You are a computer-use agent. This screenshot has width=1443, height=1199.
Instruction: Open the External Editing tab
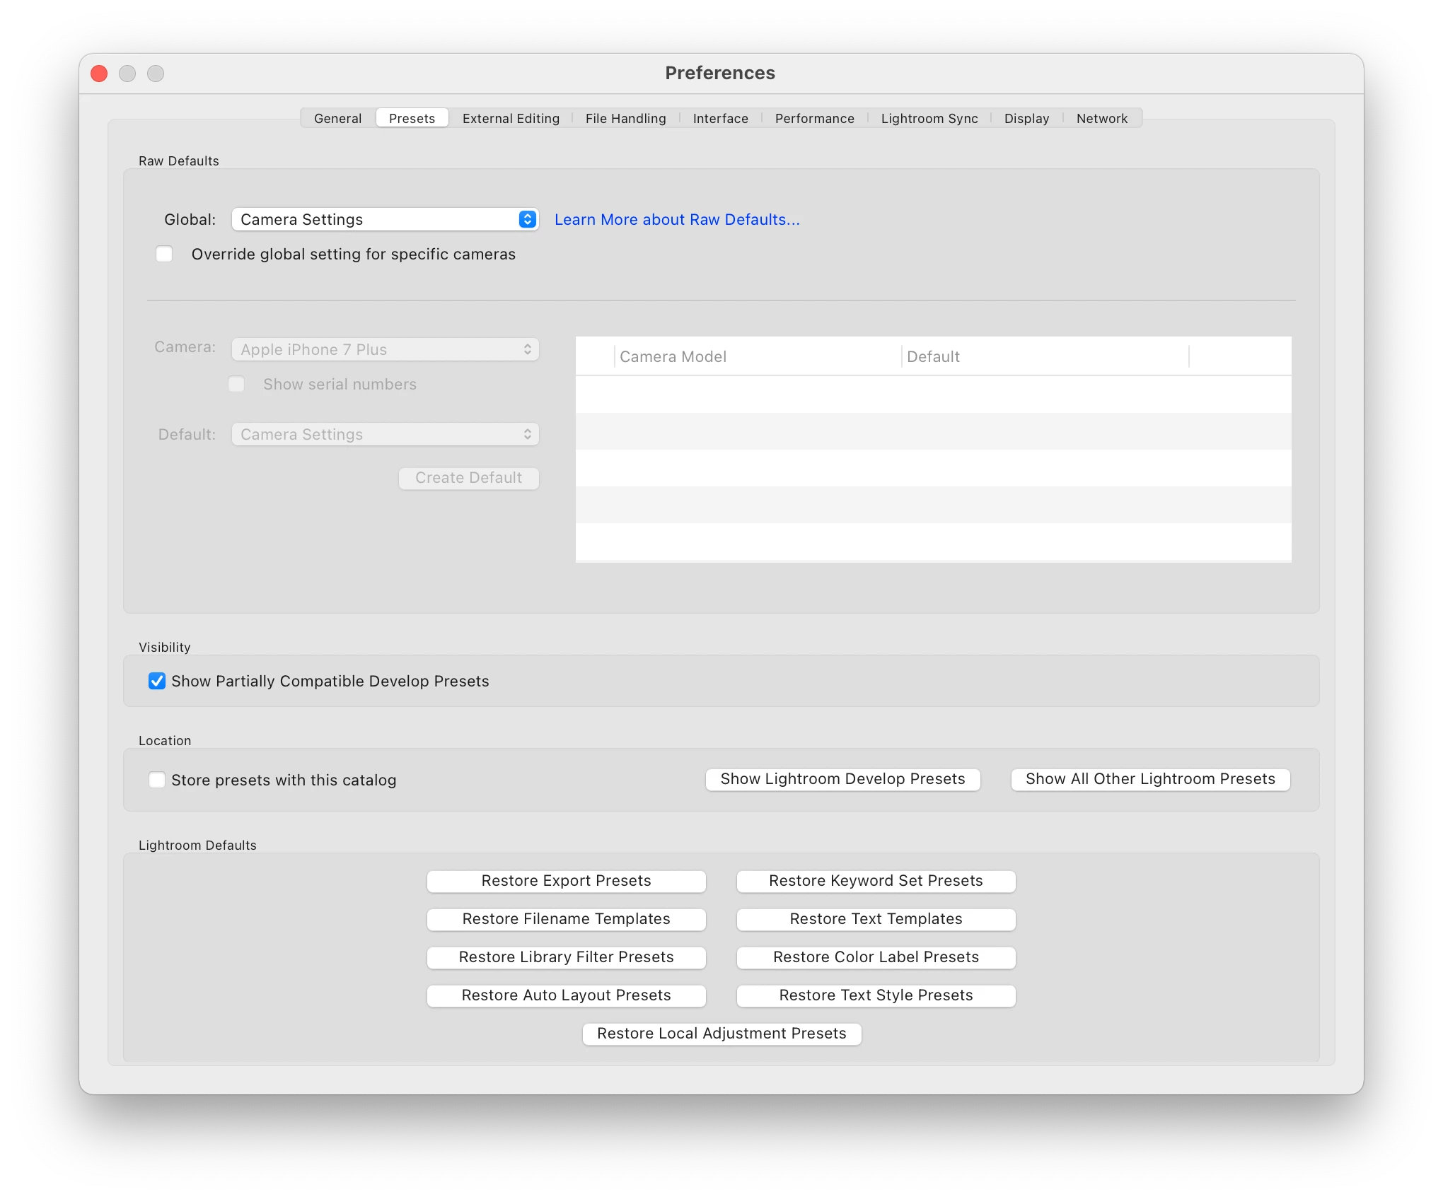[x=511, y=118]
